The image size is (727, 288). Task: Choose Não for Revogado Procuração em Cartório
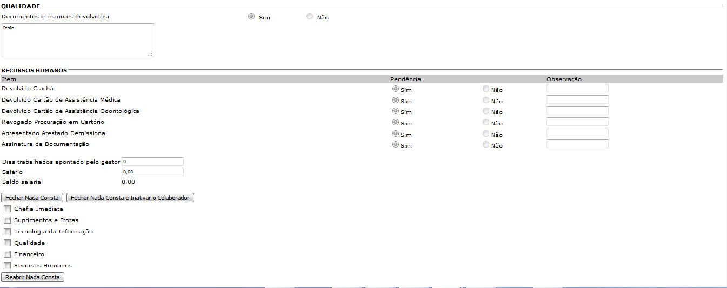click(486, 123)
